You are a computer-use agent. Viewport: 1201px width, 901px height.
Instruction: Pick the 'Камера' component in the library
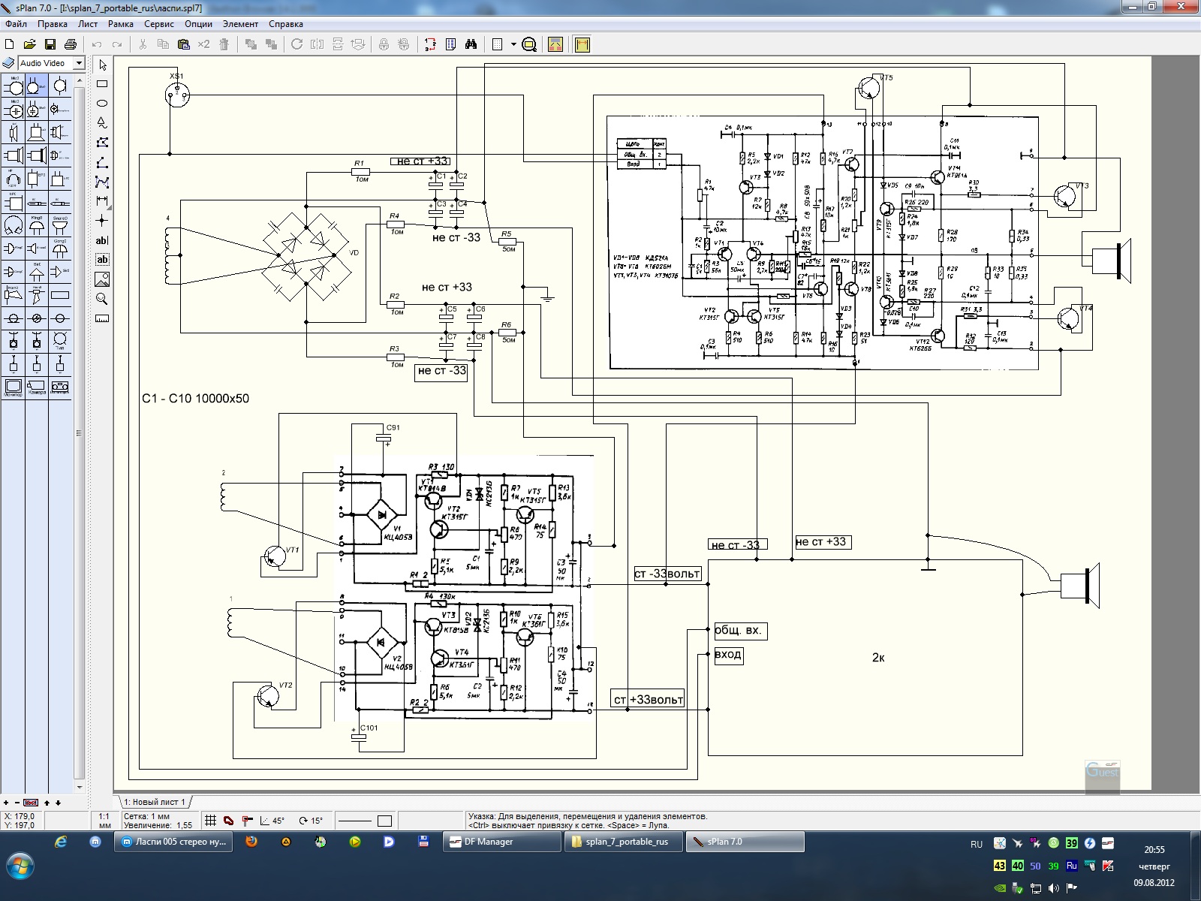pyautogui.click(x=37, y=387)
